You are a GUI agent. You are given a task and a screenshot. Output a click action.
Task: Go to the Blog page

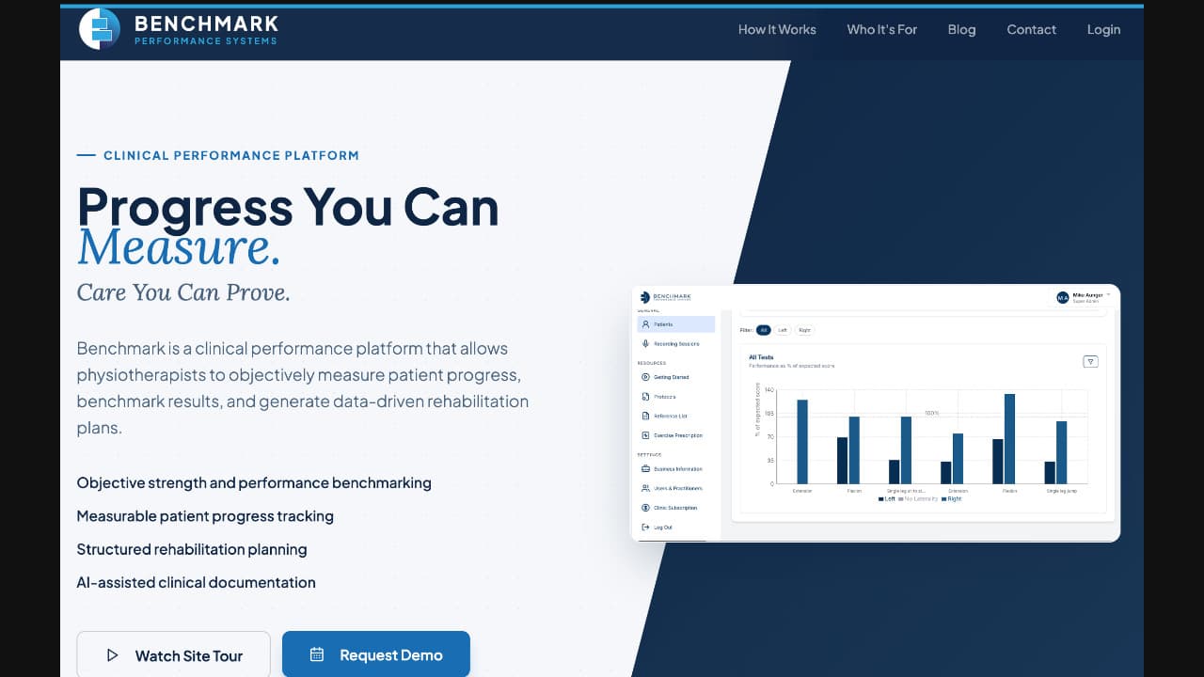click(x=961, y=29)
